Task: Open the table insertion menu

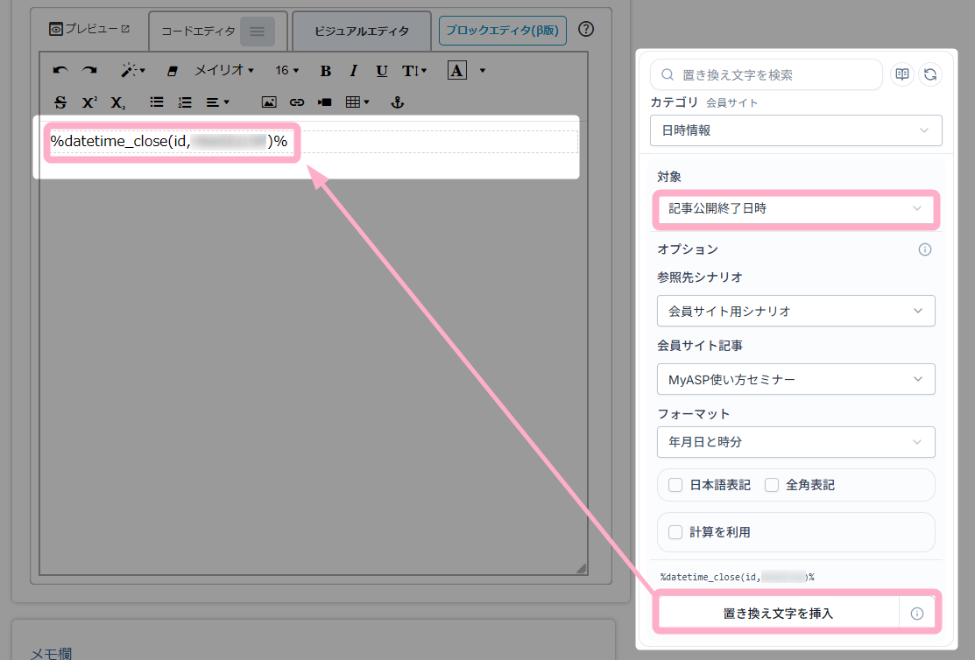Action: [357, 102]
